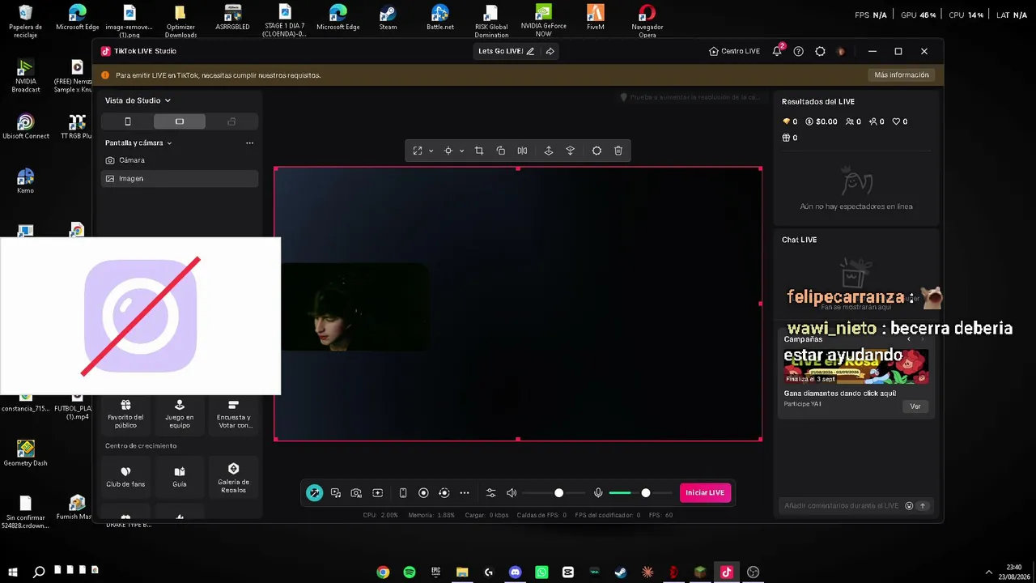Open Google Chrome from the taskbar

click(x=383, y=572)
